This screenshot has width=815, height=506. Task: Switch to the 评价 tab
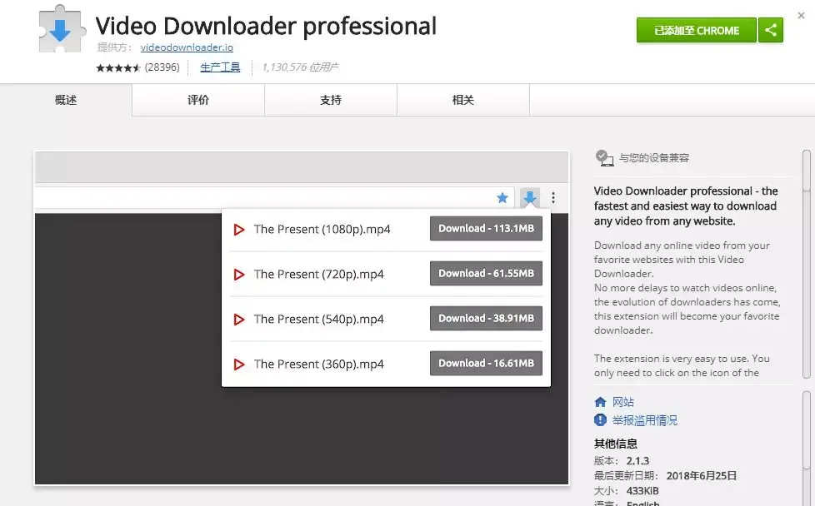(198, 100)
